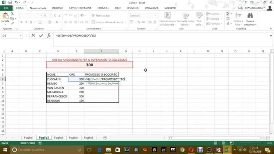Open customize quick access toolbar dropdown
Screen dimensions: 274x154
tap(32, 3)
